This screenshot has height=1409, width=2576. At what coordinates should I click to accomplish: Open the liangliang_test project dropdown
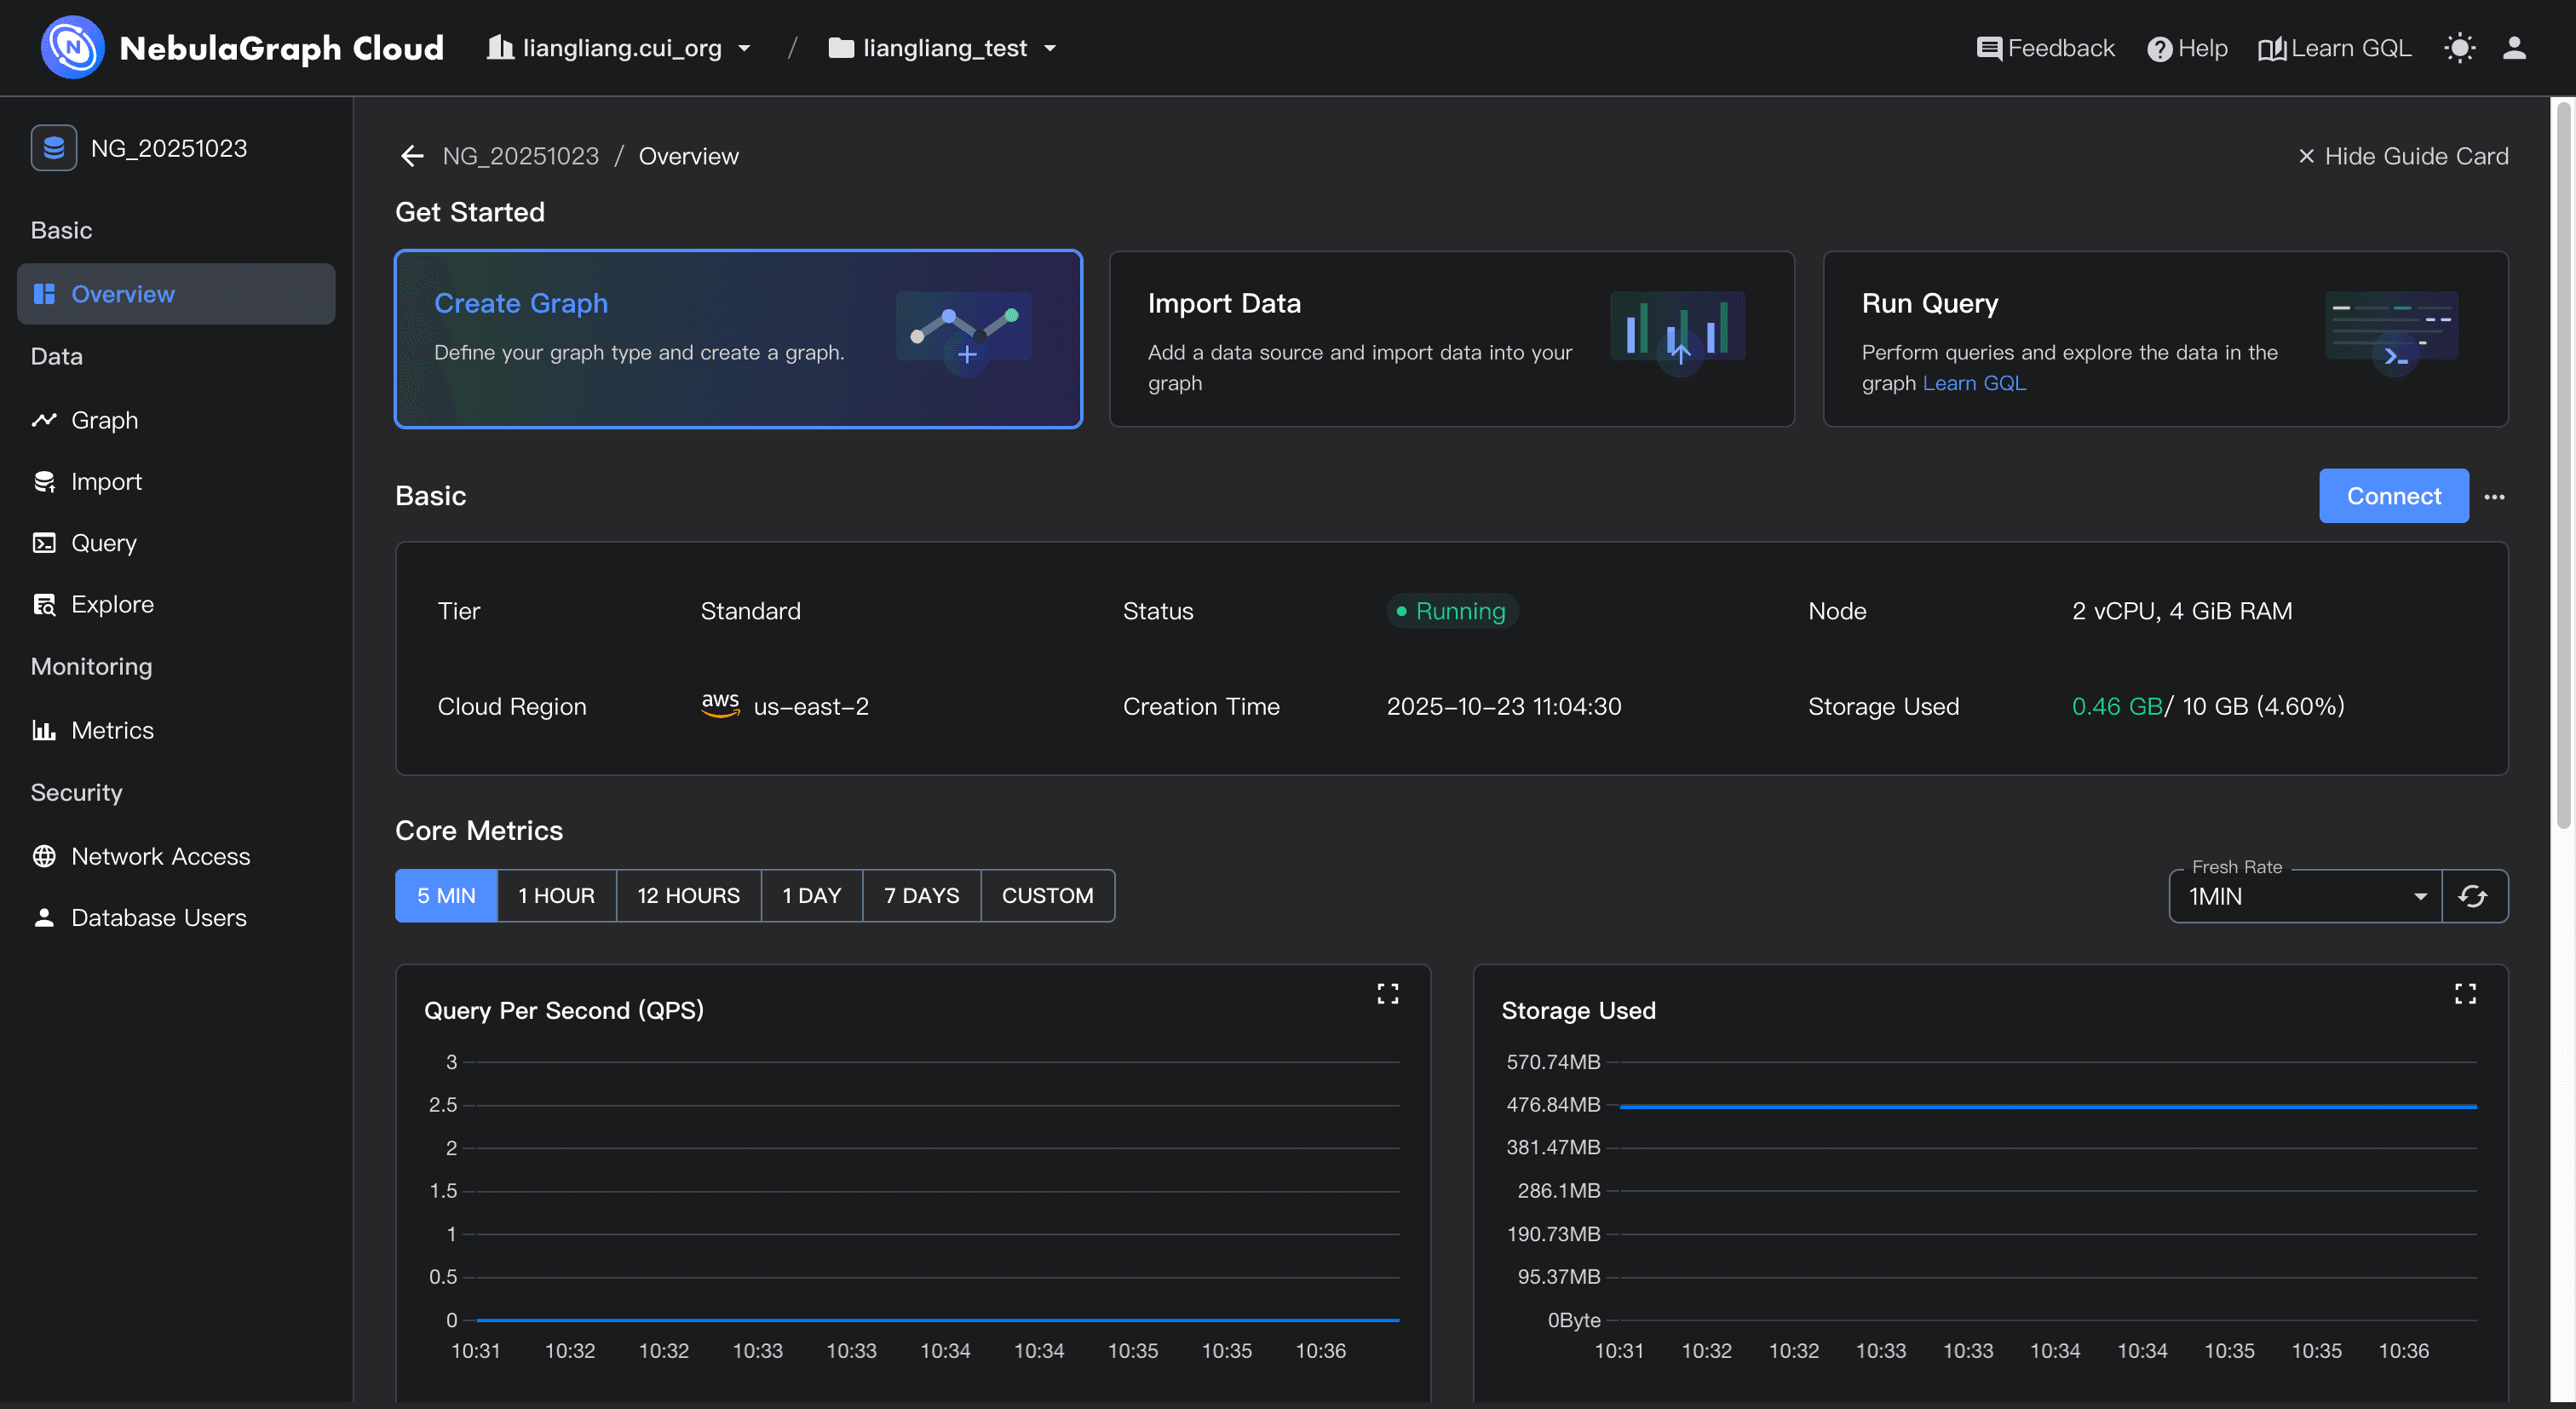(x=943, y=48)
